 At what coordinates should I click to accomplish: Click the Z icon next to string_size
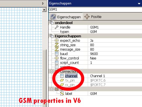(57, 45)
